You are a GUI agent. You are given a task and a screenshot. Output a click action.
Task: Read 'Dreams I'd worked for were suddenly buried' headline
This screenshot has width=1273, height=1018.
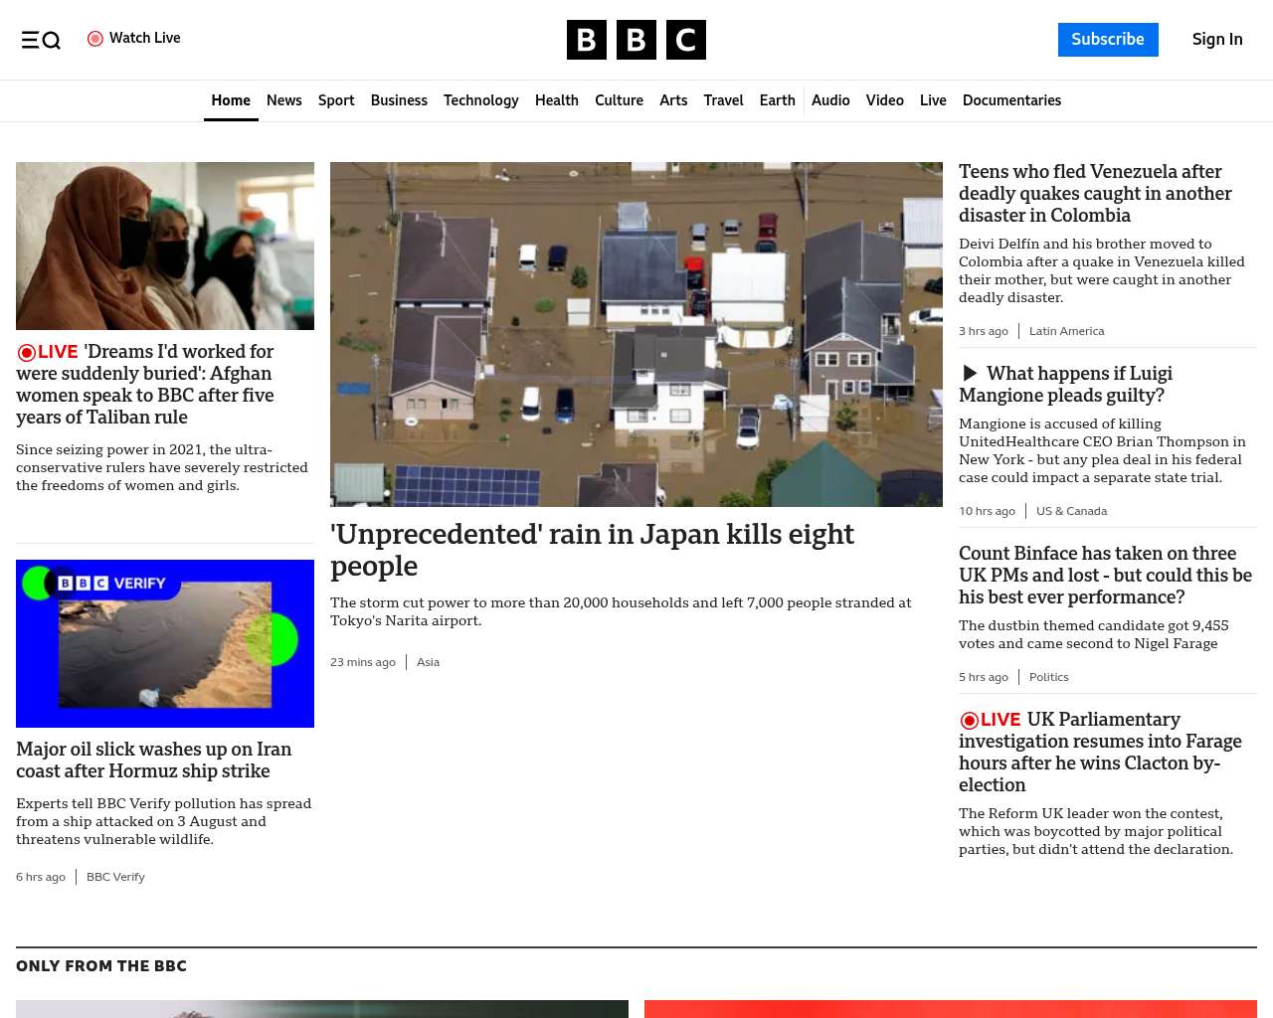(x=145, y=385)
